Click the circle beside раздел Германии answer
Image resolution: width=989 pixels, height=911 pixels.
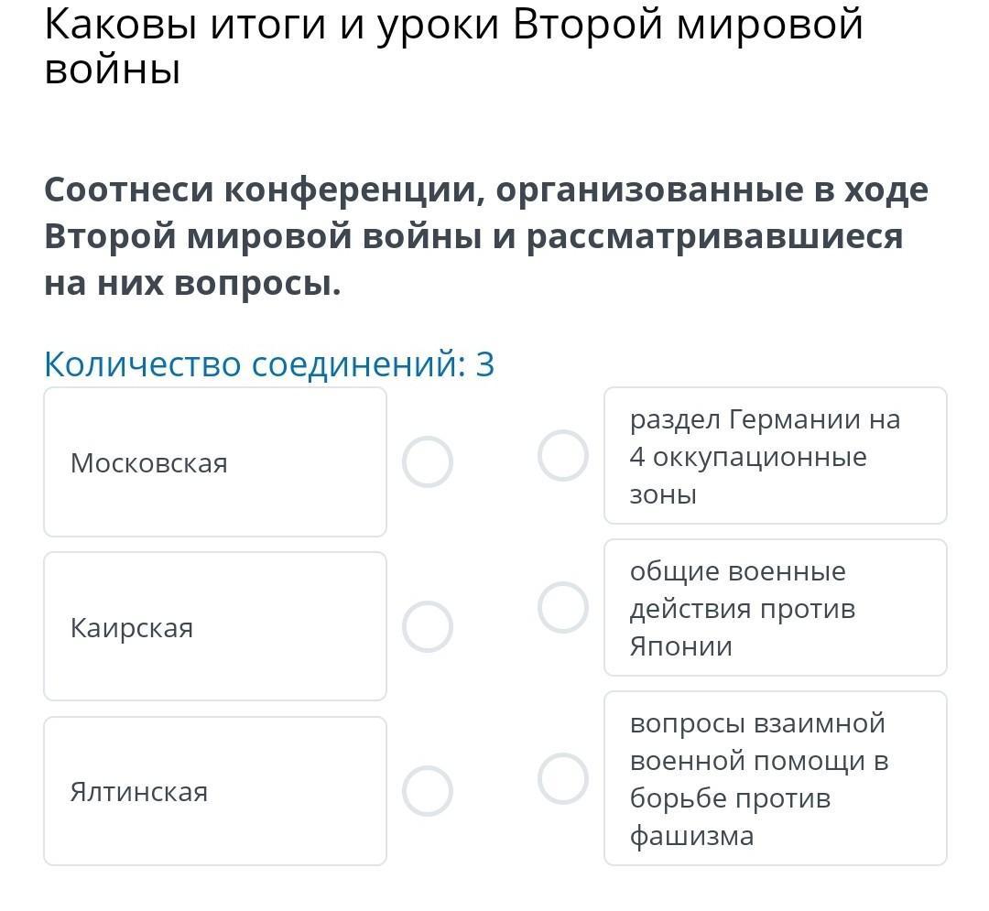pos(563,456)
